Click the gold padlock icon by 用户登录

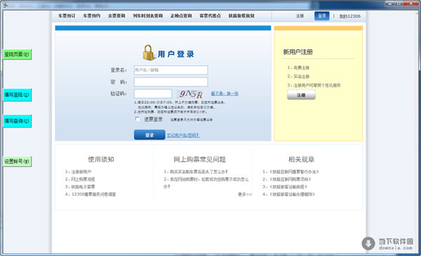coord(148,53)
